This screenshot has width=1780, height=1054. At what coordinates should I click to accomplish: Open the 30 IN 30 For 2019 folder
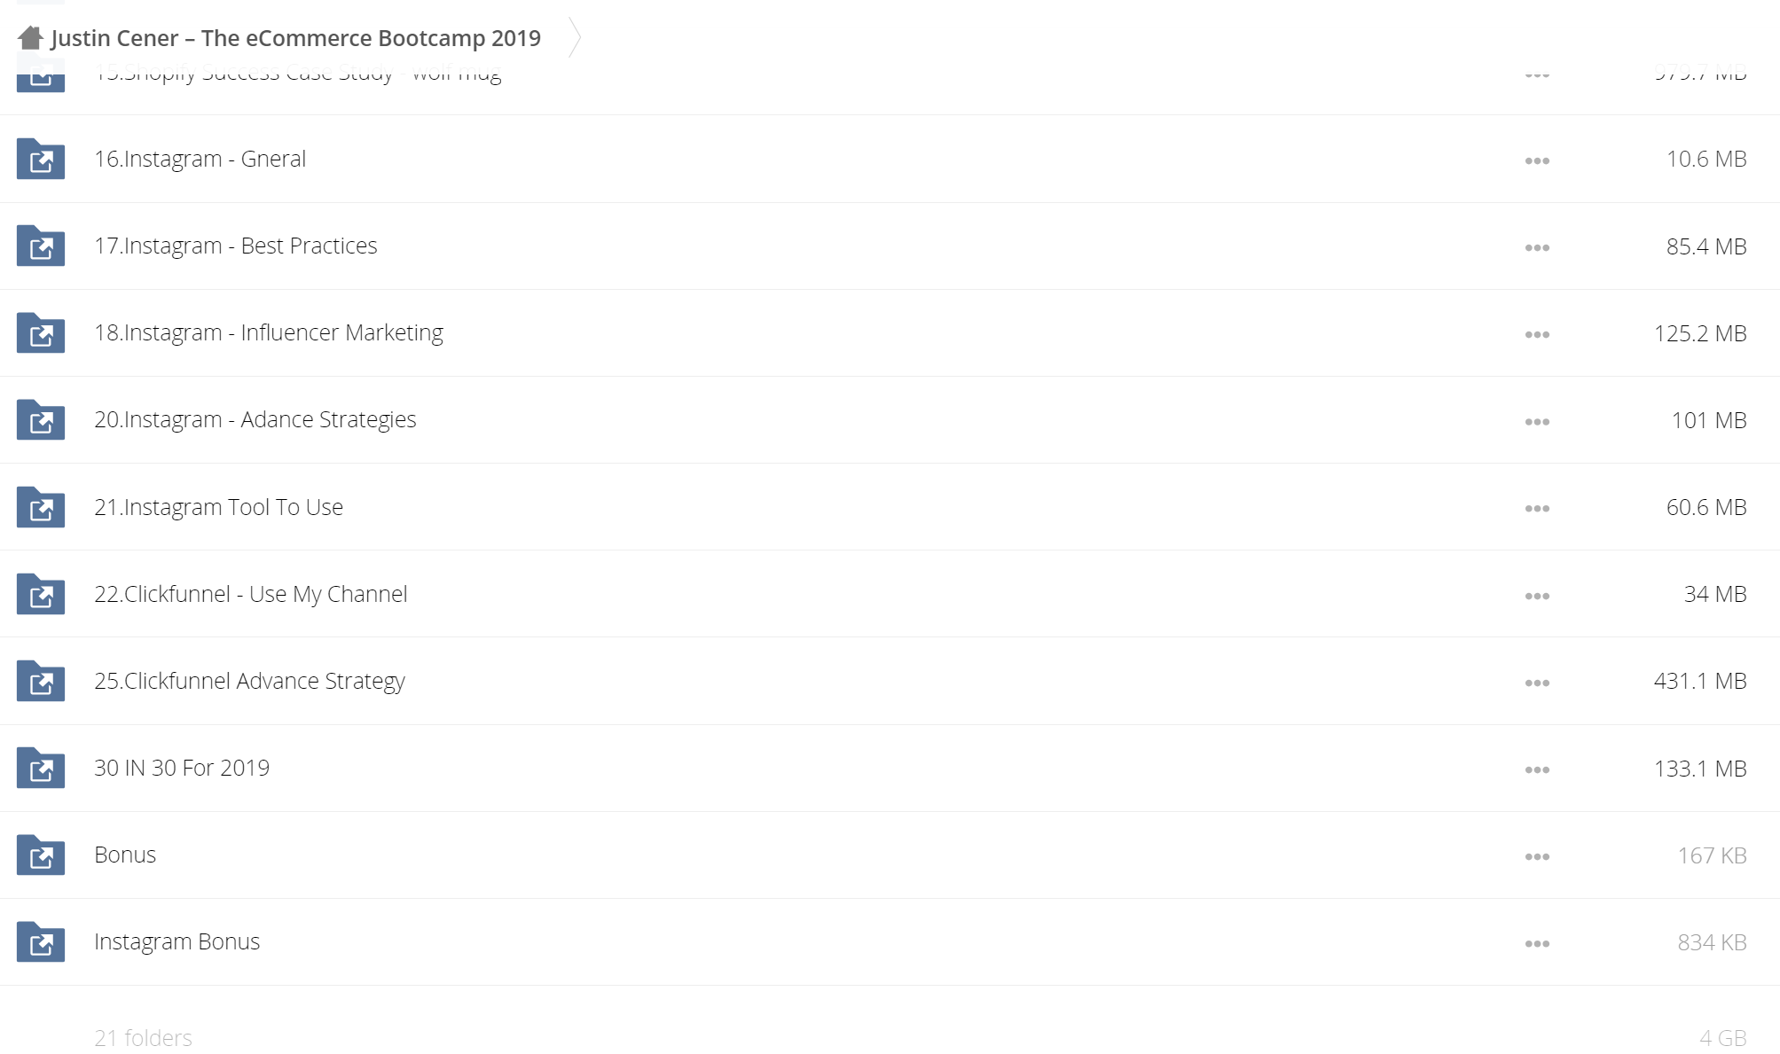tap(182, 768)
